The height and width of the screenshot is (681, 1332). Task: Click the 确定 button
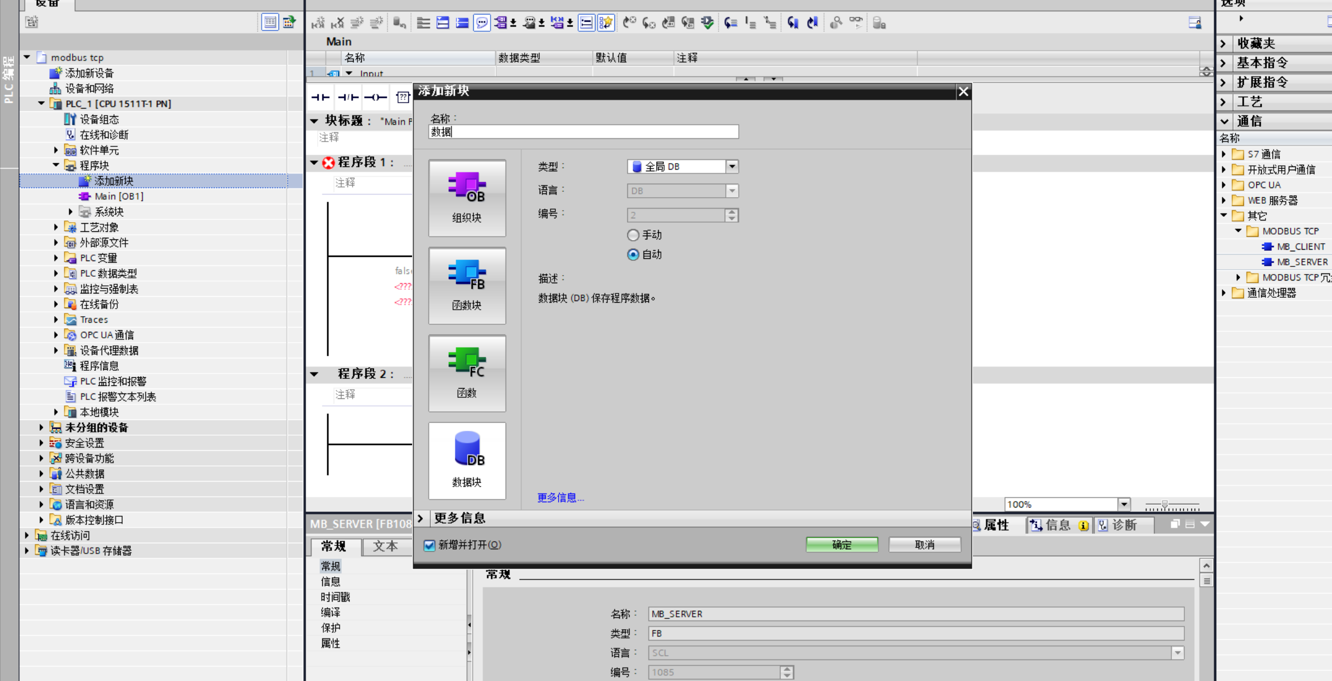coord(841,545)
